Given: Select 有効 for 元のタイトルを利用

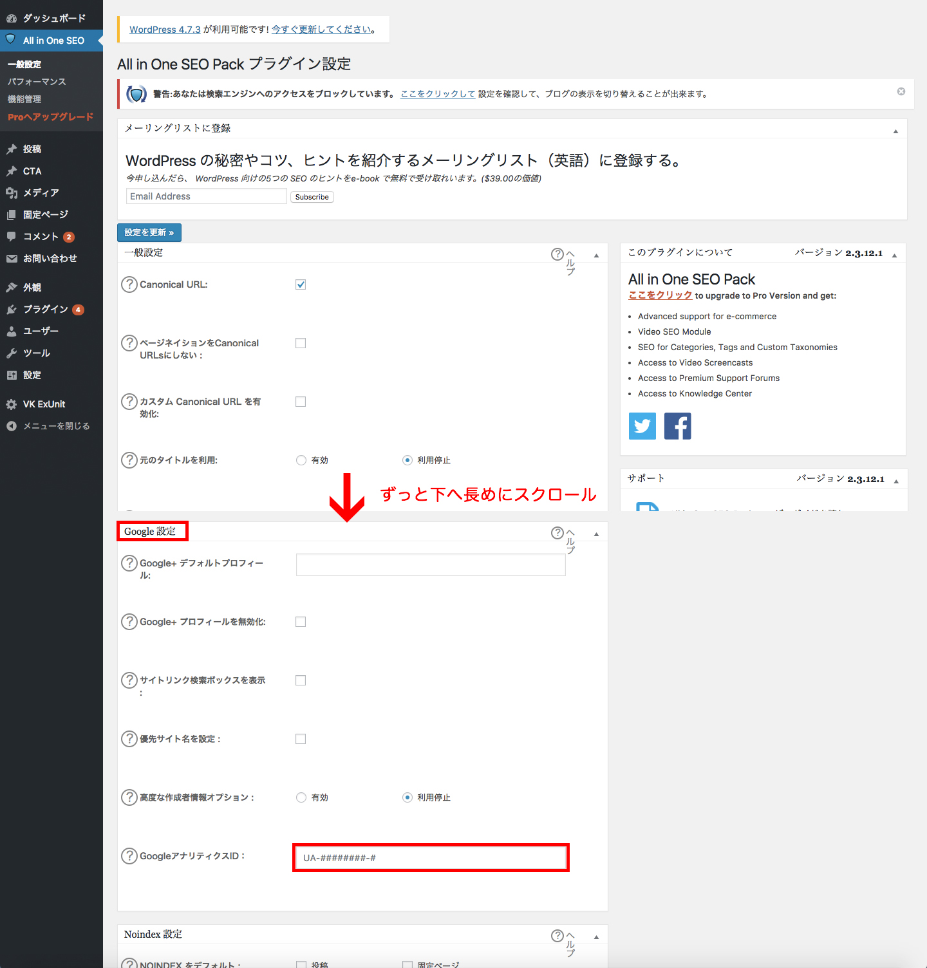Looking at the screenshot, I should pos(301,460).
